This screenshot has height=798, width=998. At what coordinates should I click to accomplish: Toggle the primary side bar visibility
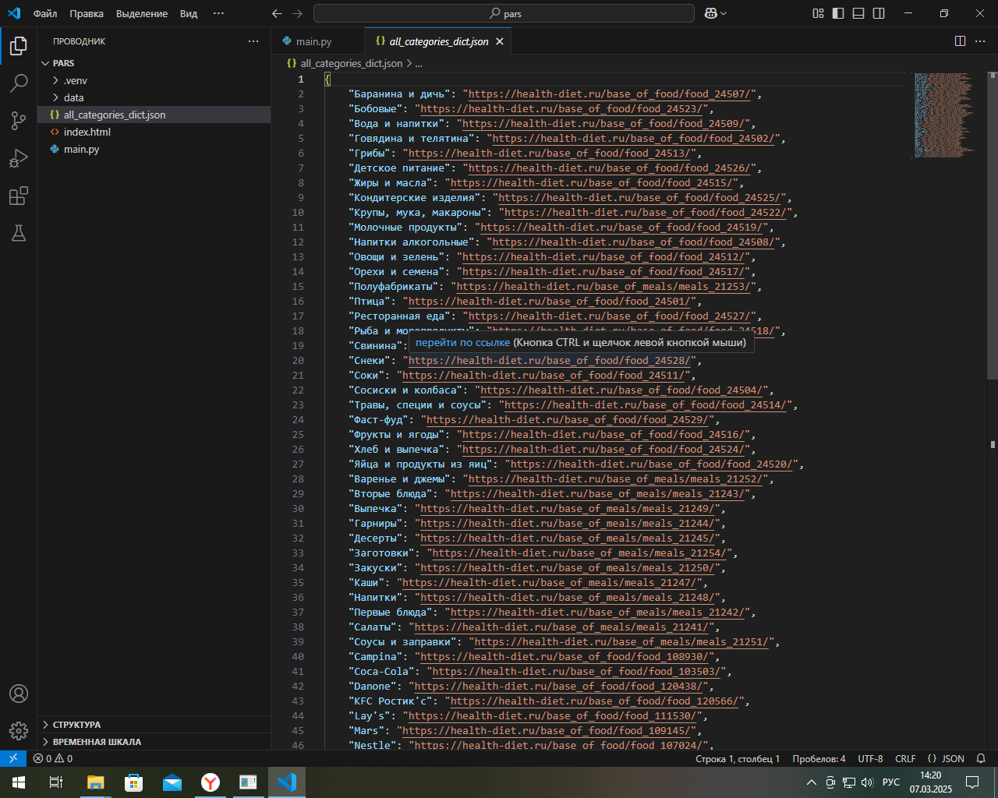tap(838, 13)
